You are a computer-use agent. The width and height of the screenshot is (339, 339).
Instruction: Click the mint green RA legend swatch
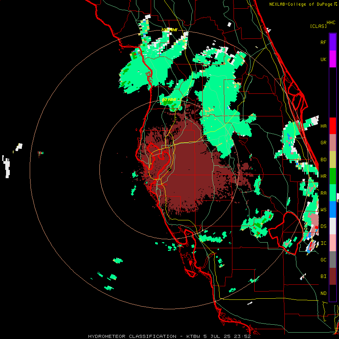(x=333, y=193)
